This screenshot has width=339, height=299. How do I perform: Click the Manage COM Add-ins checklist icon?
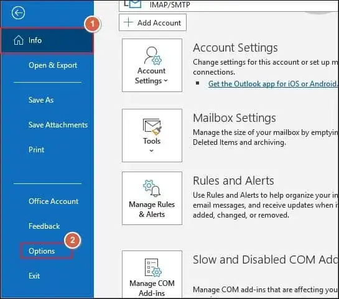[153, 267]
